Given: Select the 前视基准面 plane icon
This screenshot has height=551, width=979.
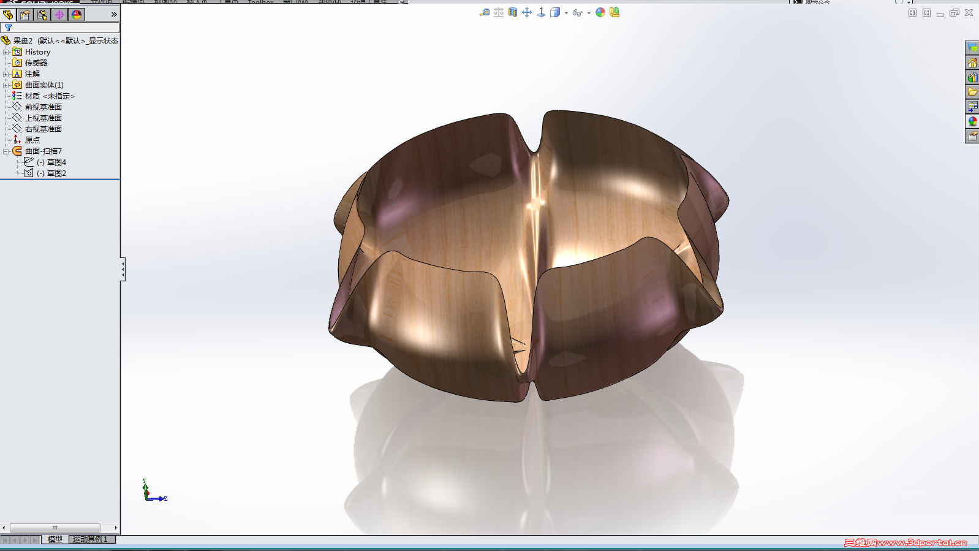Looking at the screenshot, I should coord(17,107).
